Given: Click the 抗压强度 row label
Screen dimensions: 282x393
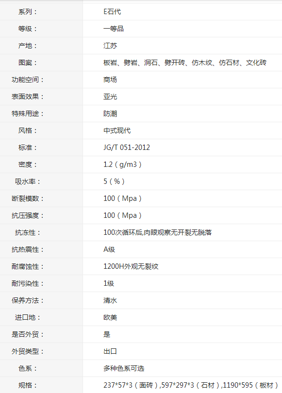Looking at the screenshot, I should (x=27, y=215).
